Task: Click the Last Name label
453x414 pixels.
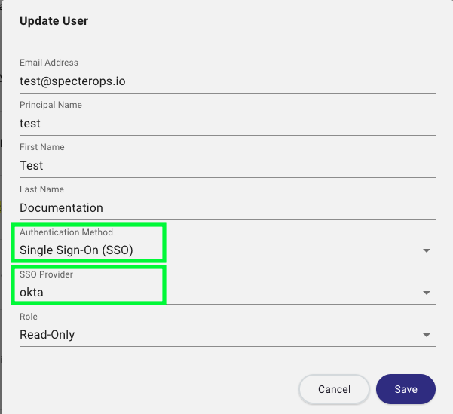Action: tap(41, 189)
